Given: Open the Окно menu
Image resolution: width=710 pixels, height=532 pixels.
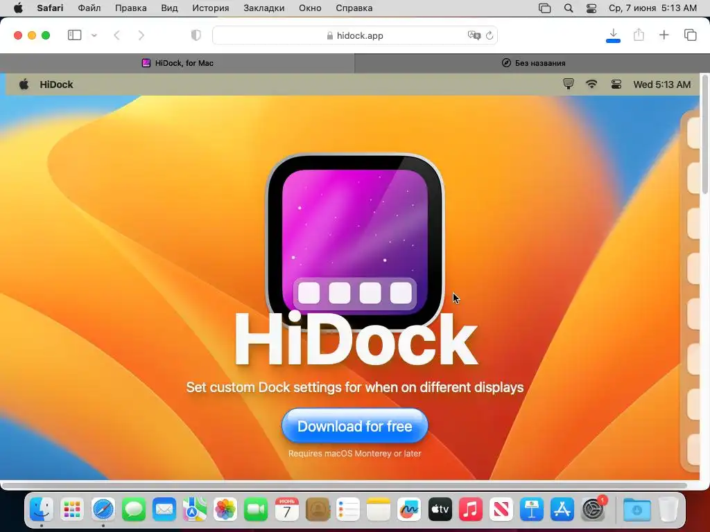Looking at the screenshot, I should (x=310, y=8).
